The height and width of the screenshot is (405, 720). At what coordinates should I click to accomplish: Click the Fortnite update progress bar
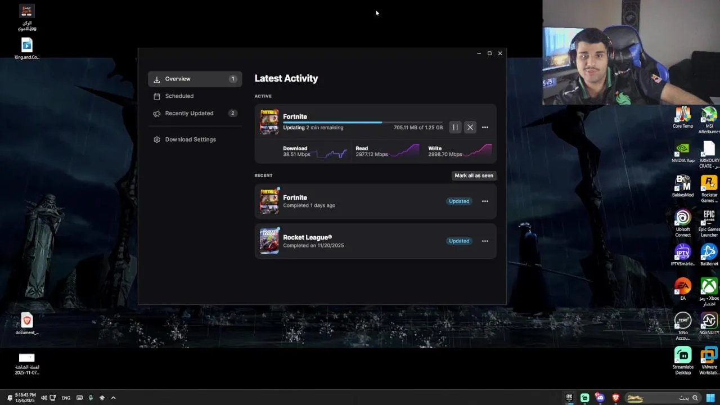point(363,122)
